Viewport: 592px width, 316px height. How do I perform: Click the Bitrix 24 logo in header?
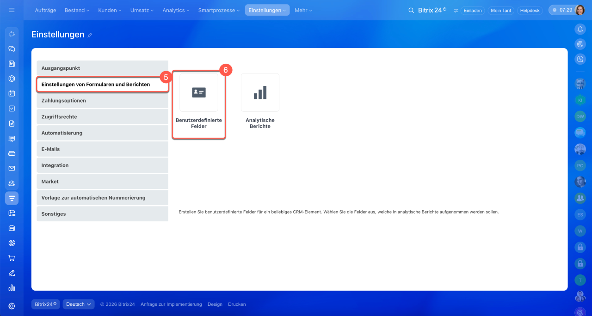pyautogui.click(x=432, y=10)
